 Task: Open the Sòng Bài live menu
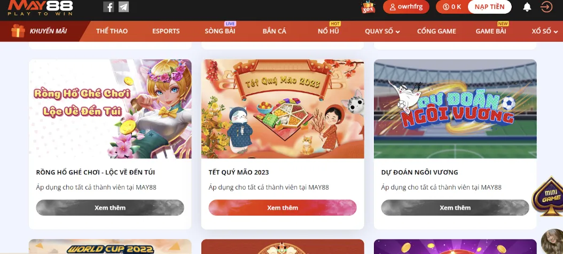[x=220, y=31]
